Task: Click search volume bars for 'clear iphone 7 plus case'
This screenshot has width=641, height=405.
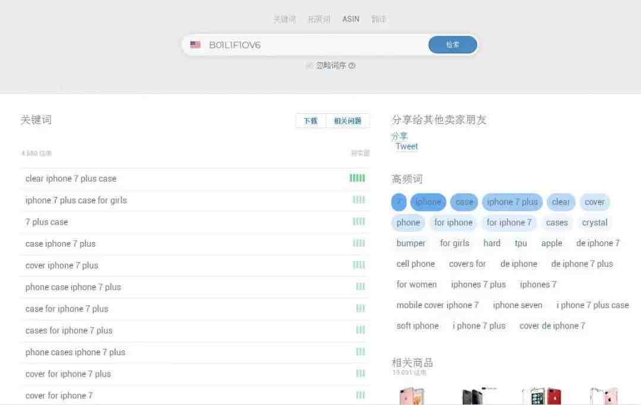Action: 357,178
